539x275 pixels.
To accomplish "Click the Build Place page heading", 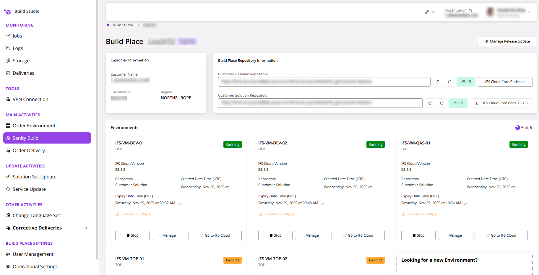I will tap(124, 42).
